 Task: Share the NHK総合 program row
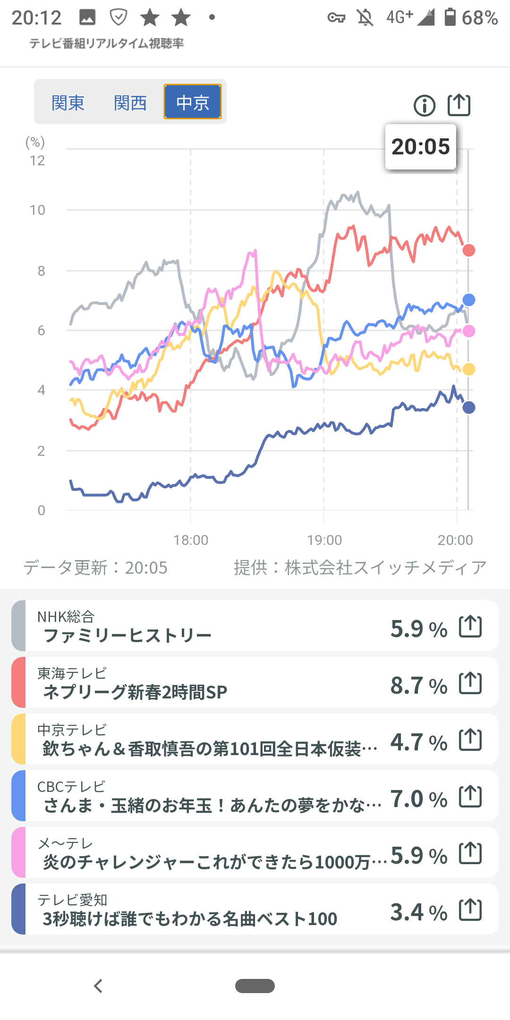pyautogui.click(x=470, y=627)
